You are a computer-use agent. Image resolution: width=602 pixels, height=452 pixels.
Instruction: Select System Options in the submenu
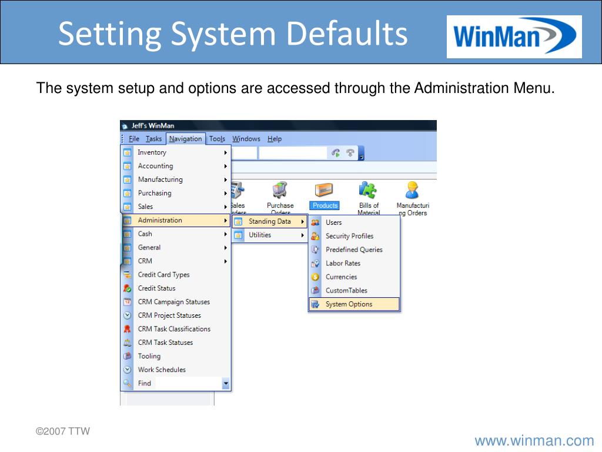point(354,304)
